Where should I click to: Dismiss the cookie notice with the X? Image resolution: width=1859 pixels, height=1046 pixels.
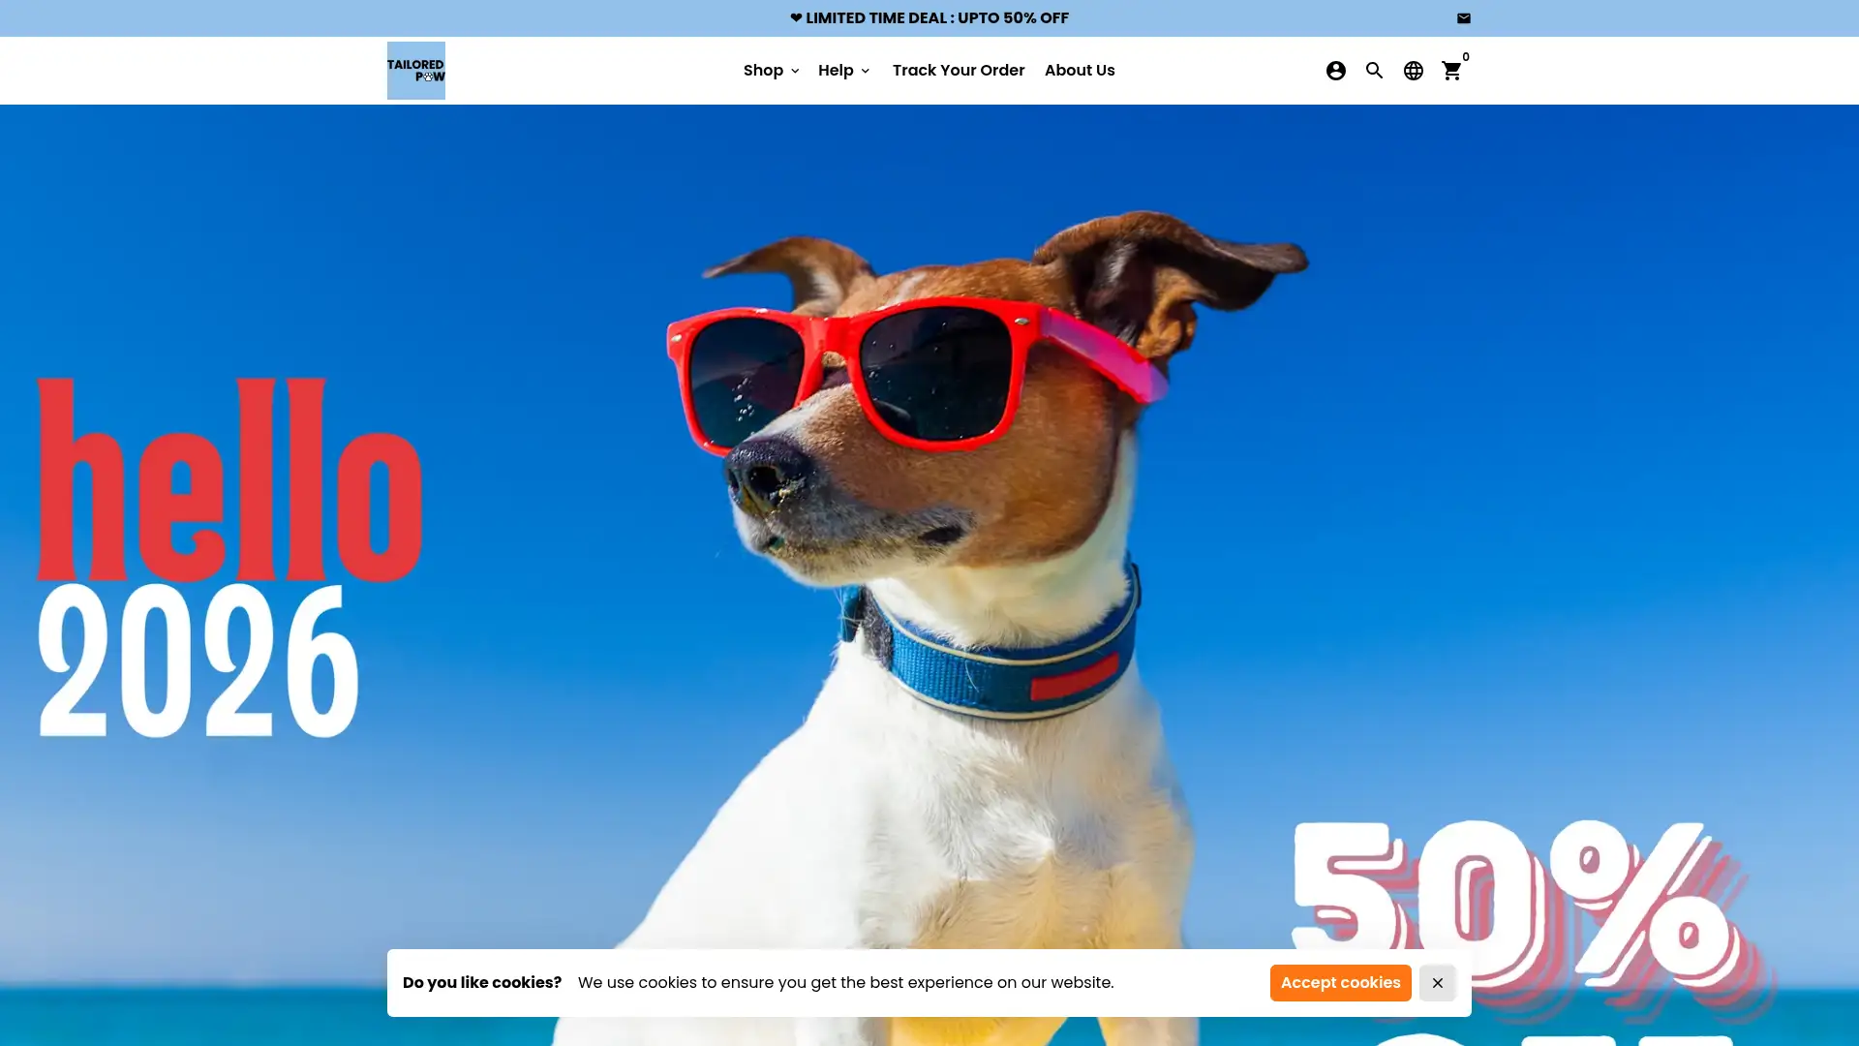[1437, 982]
